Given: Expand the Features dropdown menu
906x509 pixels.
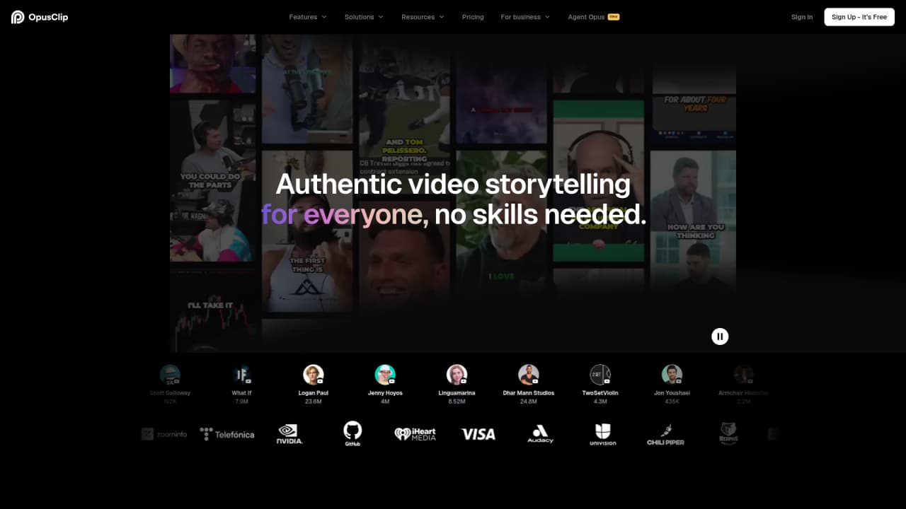Looking at the screenshot, I should tap(308, 17).
